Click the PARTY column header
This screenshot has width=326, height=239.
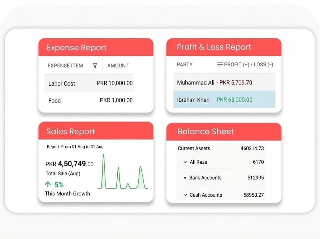coord(185,64)
